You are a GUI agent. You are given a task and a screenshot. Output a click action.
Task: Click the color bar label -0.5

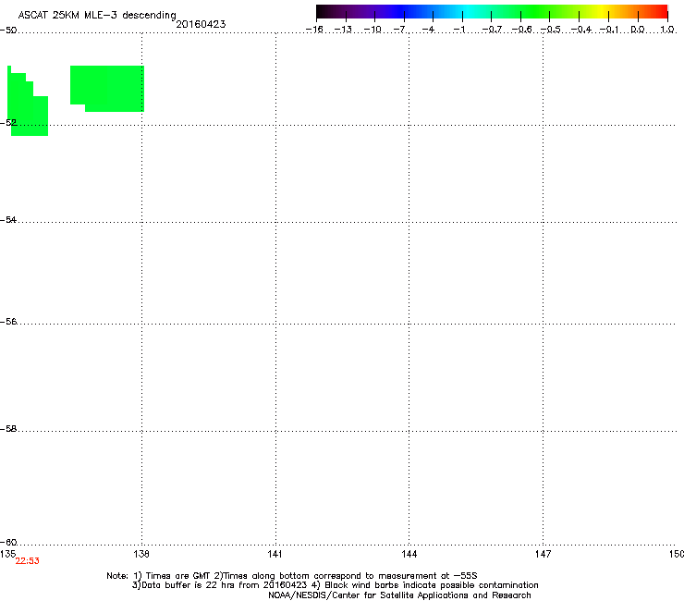pos(551,30)
